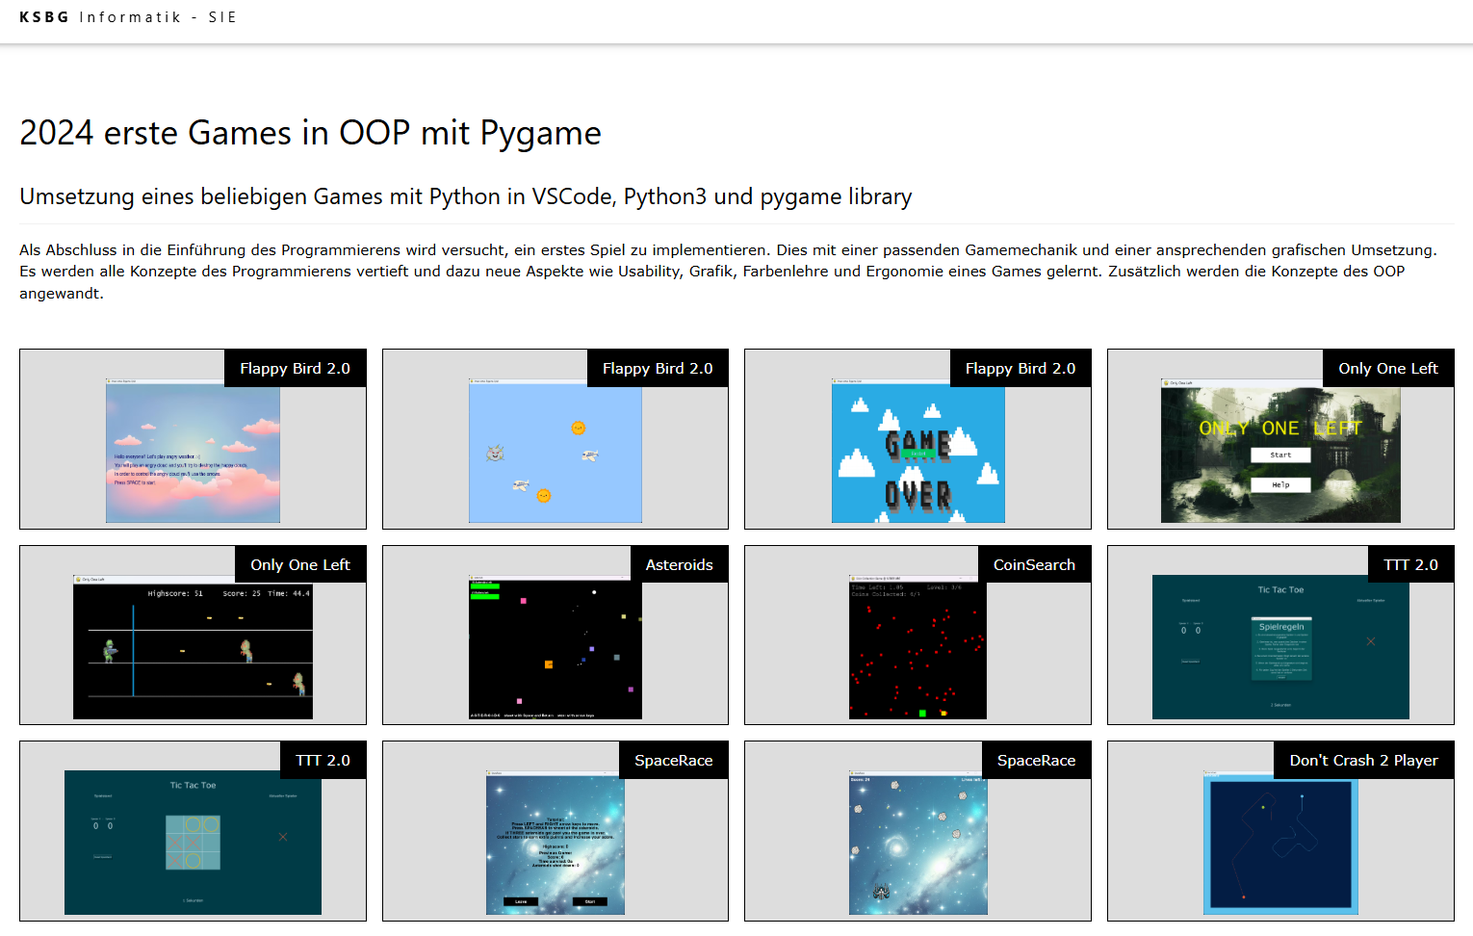
Task: Open the Don't Crash 2 Player thumbnail
Action: click(1280, 831)
